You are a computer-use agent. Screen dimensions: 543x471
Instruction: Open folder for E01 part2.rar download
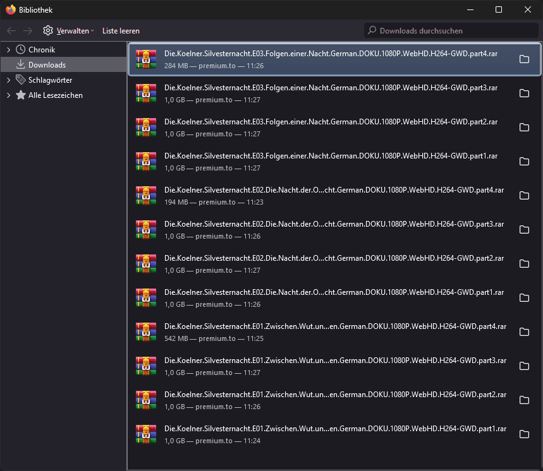pyautogui.click(x=524, y=400)
